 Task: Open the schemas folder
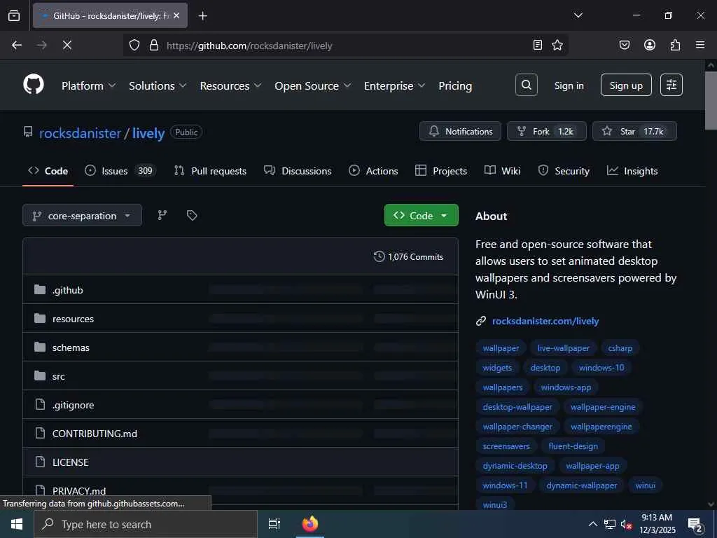click(71, 347)
